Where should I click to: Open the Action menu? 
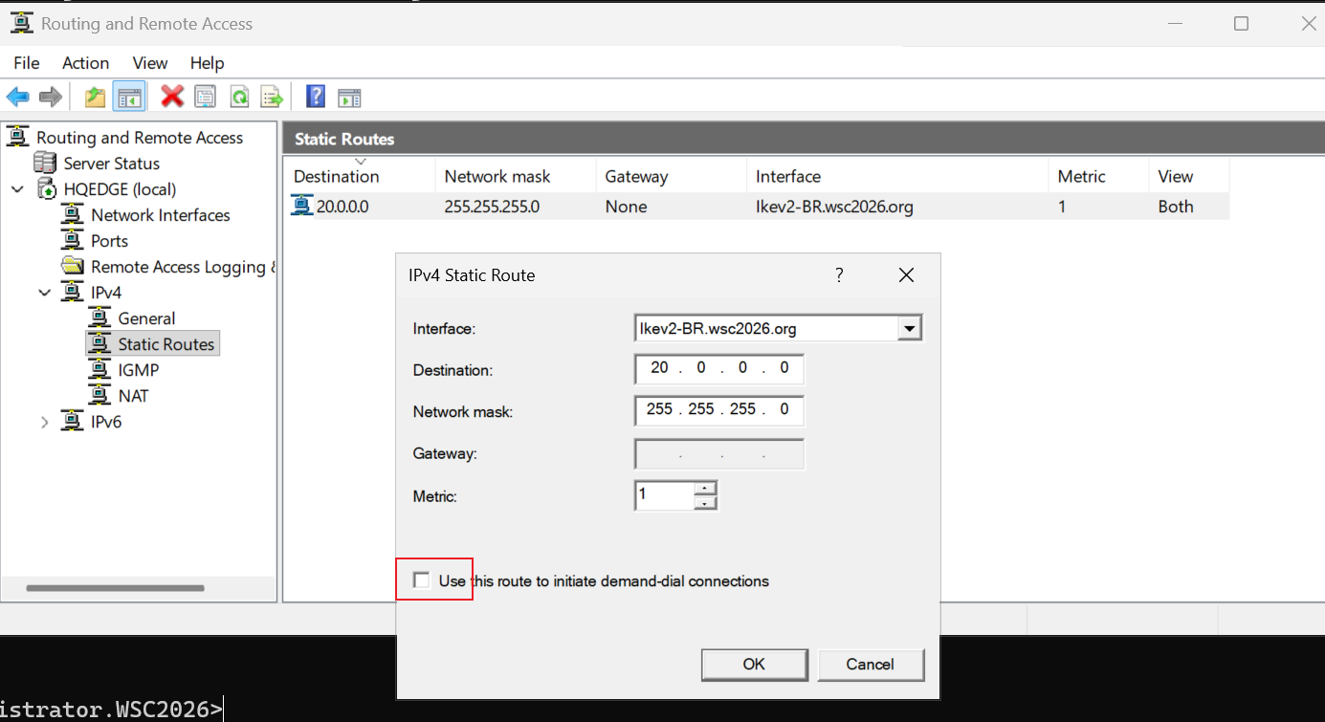85,63
